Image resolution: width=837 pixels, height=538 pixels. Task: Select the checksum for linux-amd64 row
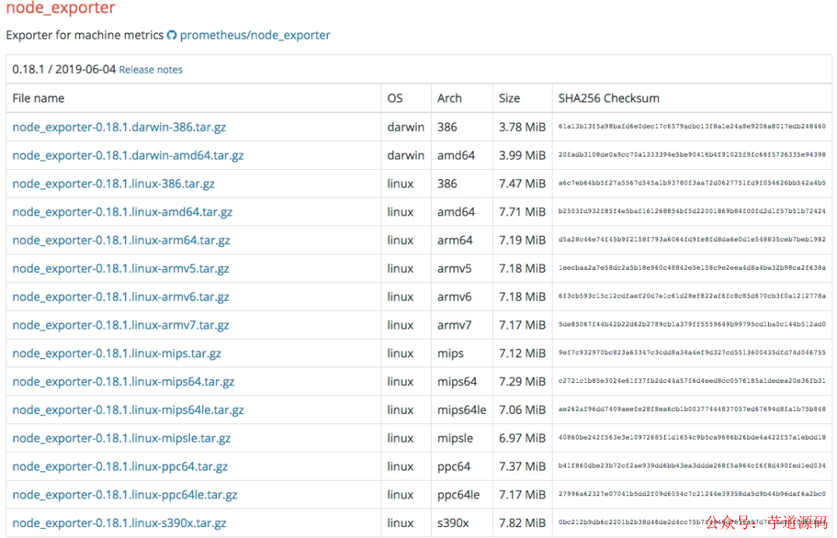click(x=692, y=212)
